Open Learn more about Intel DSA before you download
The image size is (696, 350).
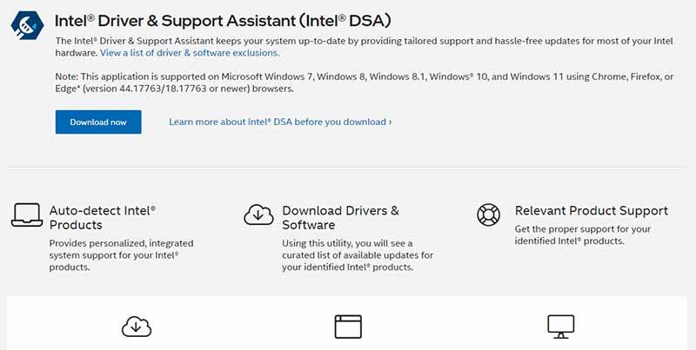coord(278,122)
